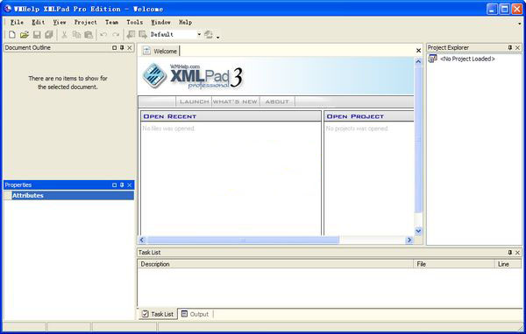526x334 pixels.
Task: Open the Tools menu
Action: point(134,23)
